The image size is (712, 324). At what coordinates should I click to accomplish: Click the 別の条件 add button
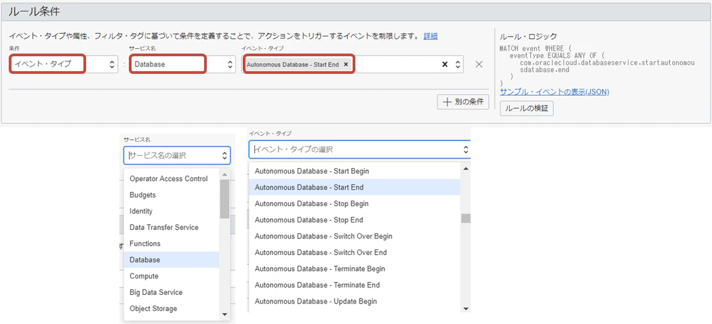(463, 102)
